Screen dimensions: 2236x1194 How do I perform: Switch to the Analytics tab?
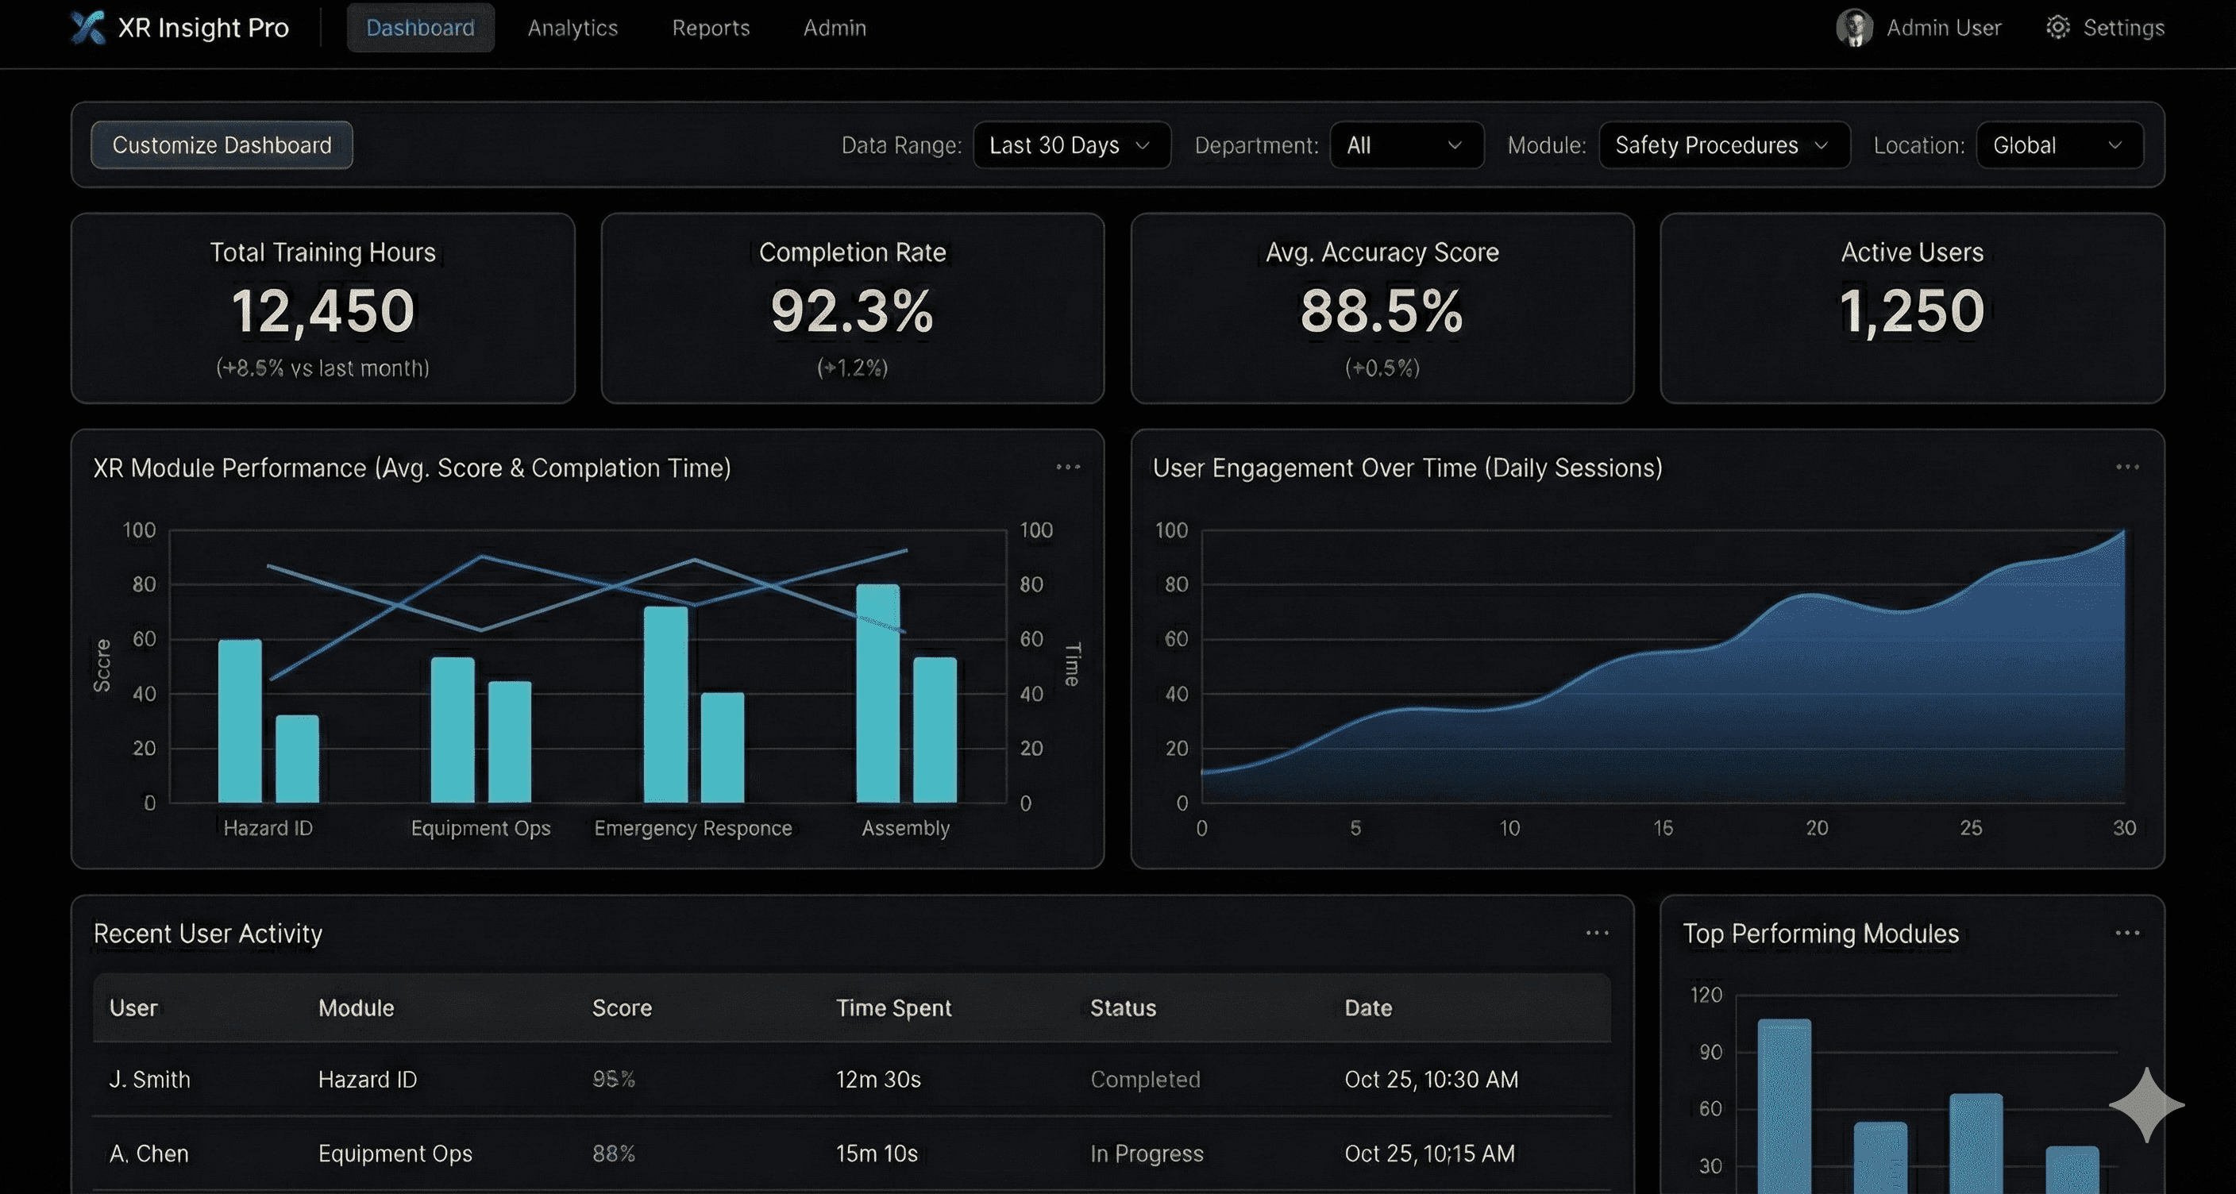(572, 28)
